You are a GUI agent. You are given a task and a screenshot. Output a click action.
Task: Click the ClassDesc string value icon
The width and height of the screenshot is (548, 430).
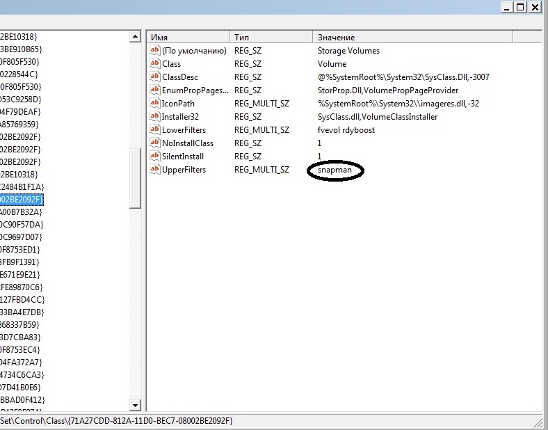pos(154,77)
